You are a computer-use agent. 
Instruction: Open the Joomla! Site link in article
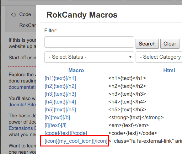(x=22, y=105)
